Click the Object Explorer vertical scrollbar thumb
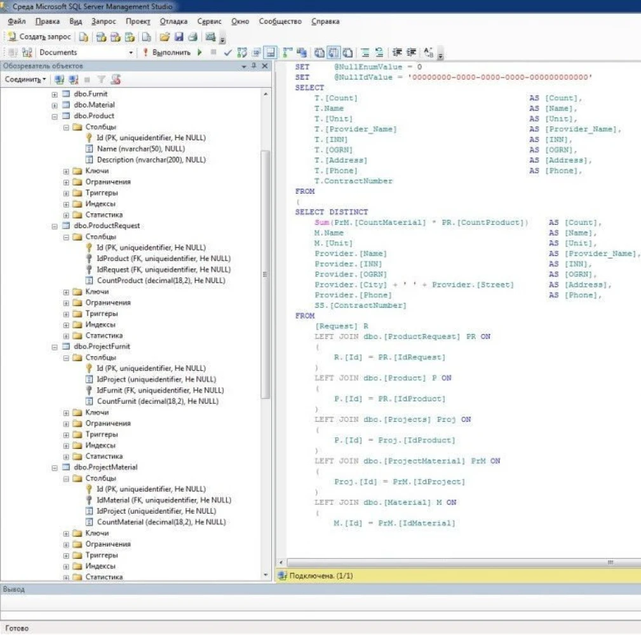The height and width of the screenshot is (635, 641). pos(266,274)
